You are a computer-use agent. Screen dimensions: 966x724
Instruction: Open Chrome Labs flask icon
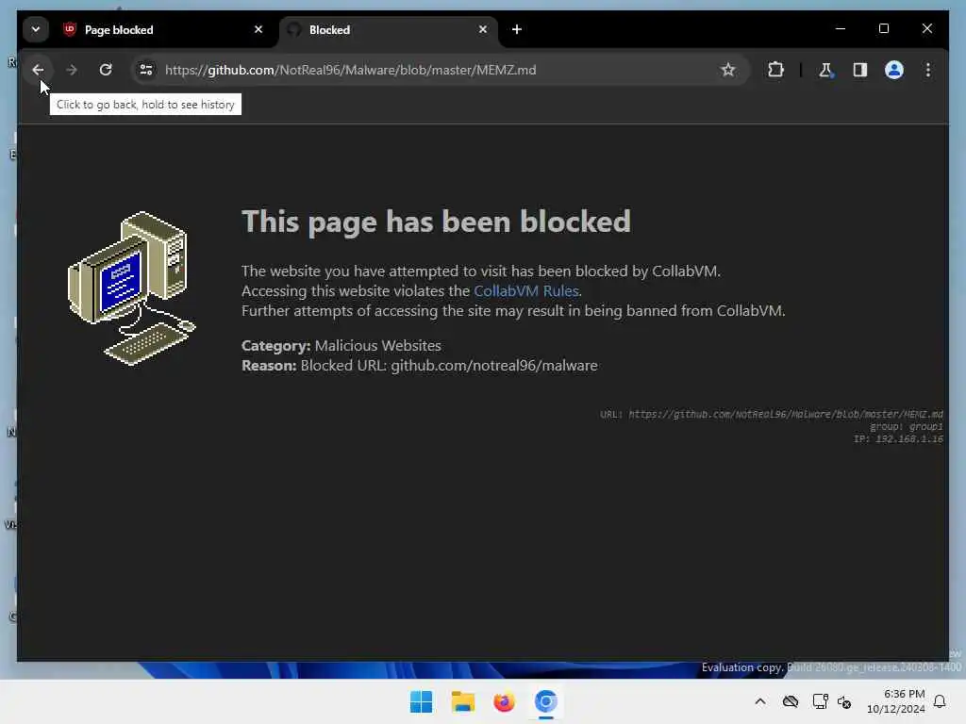click(825, 70)
